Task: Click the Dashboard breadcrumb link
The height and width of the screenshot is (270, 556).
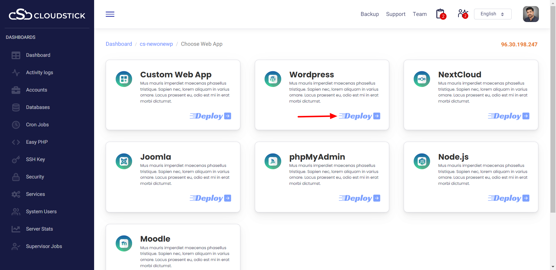Action: 119,44
